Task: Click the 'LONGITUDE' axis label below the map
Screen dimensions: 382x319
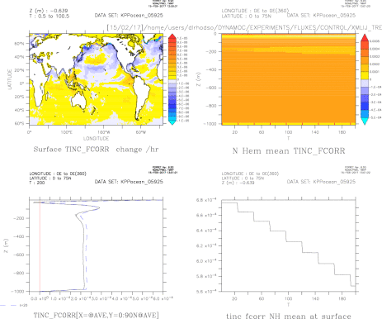Action: point(96,138)
